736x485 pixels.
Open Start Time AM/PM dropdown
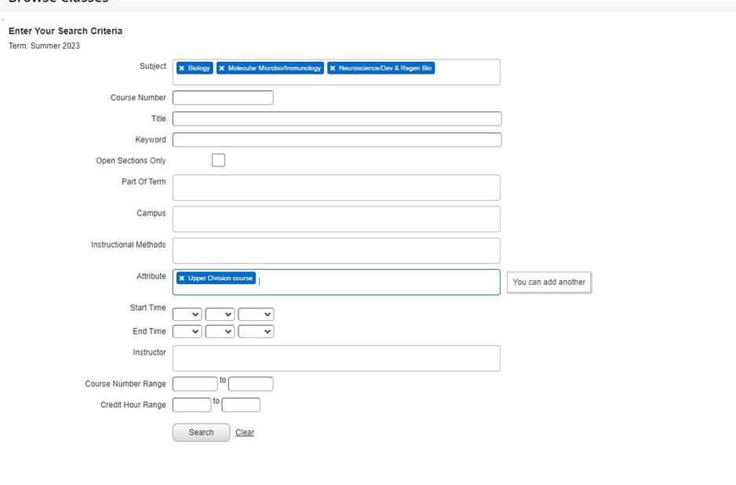(x=256, y=315)
